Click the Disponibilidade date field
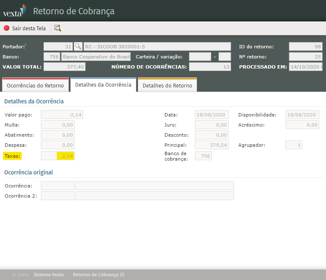This screenshot has height=280, width=326. [x=302, y=115]
